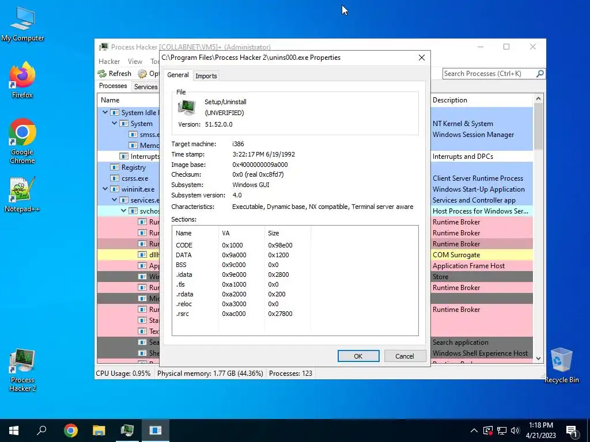Click the Size column header in sections list
Image resolution: width=590 pixels, height=442 pixels.
(x=288, y=233)
